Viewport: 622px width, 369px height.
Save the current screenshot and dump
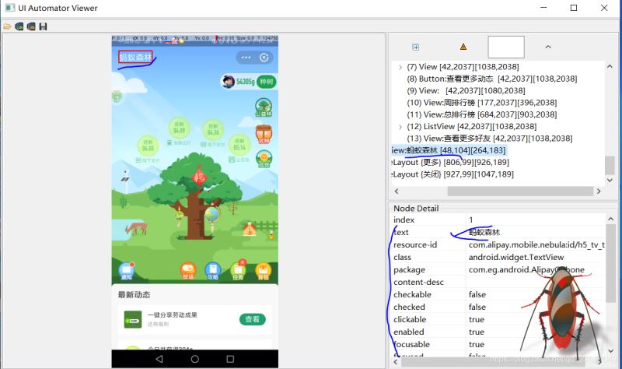tap(43, 26)
